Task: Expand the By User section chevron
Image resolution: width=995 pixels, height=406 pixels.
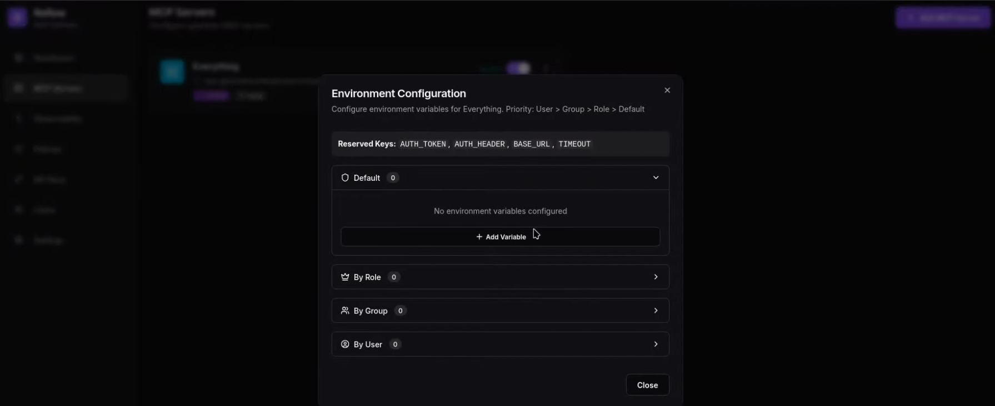Action: pos(656,344)
